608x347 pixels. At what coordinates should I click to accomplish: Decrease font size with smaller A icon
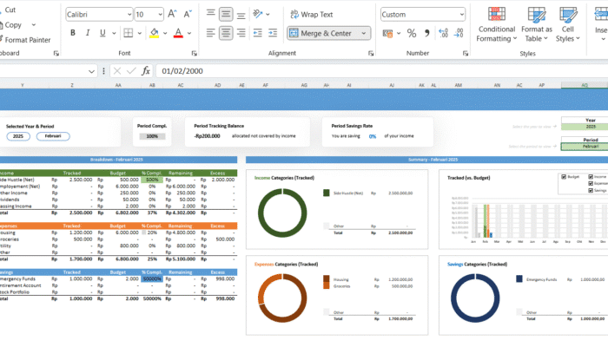[x=188, y=15]
